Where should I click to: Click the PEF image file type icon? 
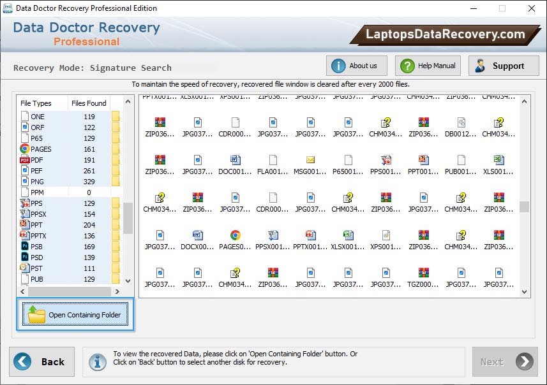tap(24, 170)
